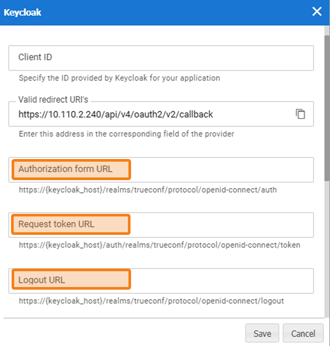This screenshot has width=330, height=346.
Task: Click the openid-connect/auth example URL
Action: (x=148, y=190)
